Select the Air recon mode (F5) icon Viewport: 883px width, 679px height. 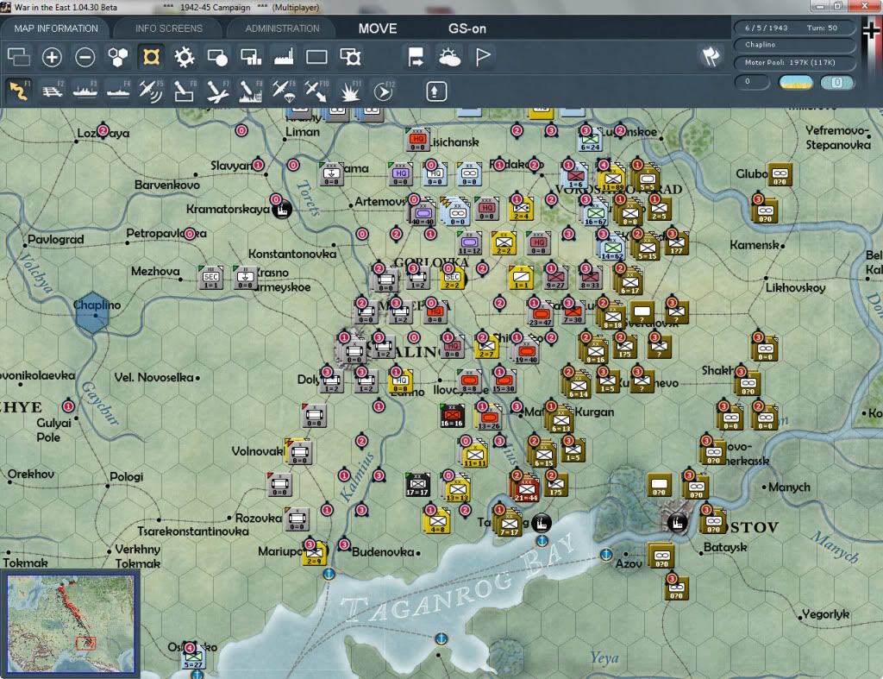tap(151, 91)
